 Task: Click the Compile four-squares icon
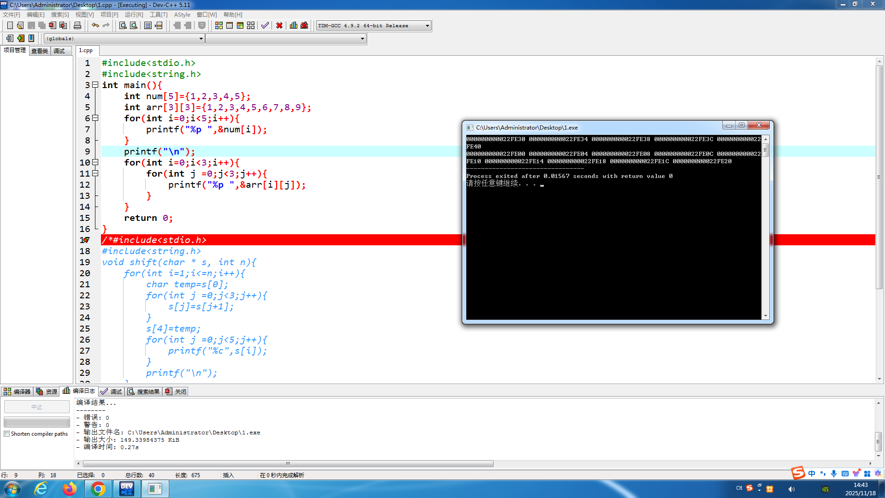click(219, 25)
